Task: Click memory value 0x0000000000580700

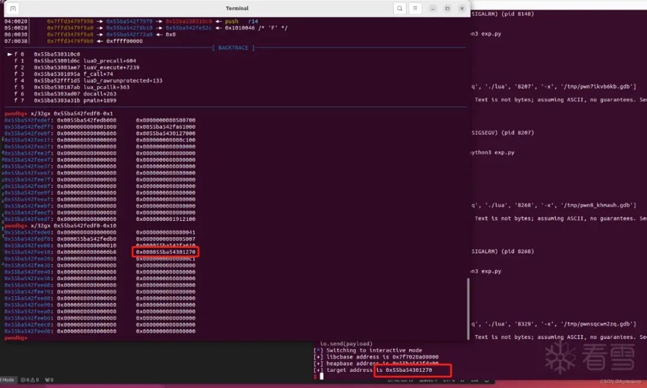Action: 166,120
